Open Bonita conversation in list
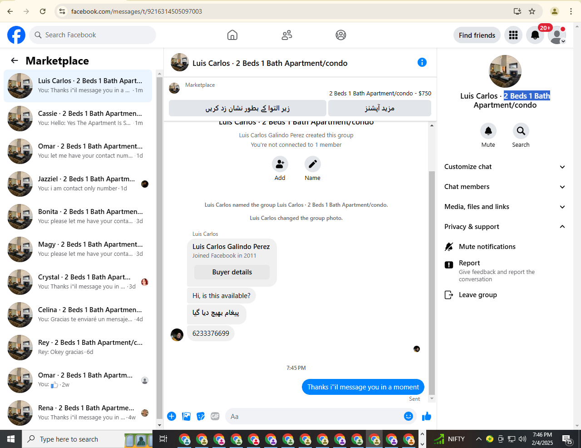Viewport: 581px width, 448px height. [x=78, y=217]
